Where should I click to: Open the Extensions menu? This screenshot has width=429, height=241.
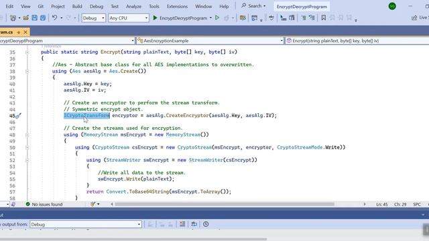coord(177,6)
